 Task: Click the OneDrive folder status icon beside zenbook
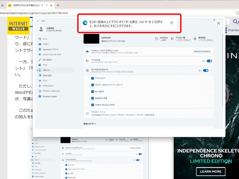pos(157,39)
